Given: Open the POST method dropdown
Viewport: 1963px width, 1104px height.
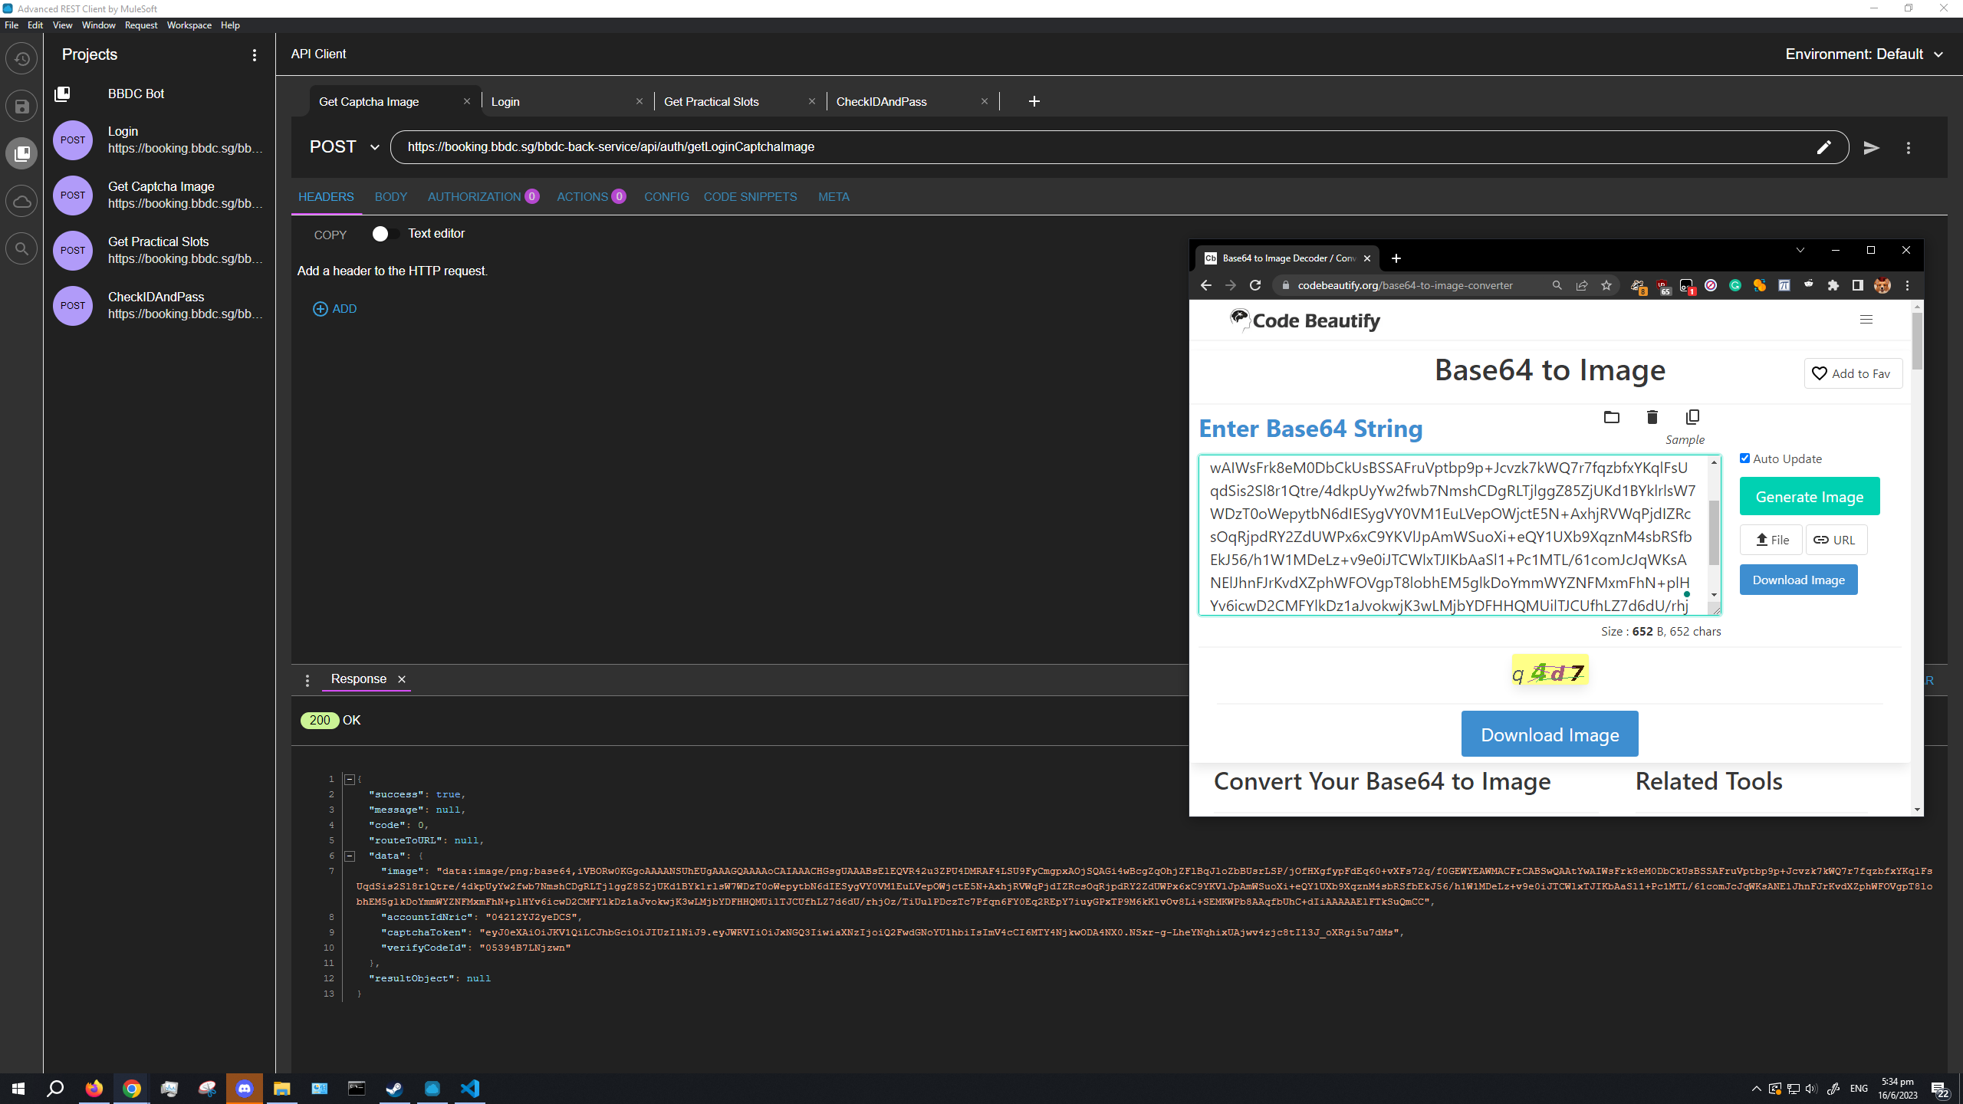Looking at the screenshot, I should (344, 147).
